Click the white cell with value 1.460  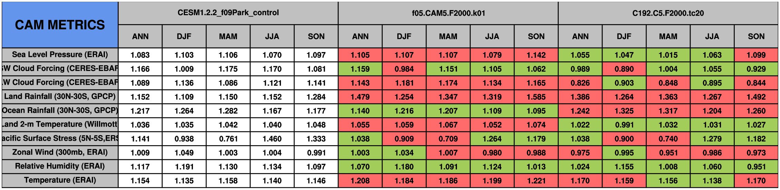pyautogui.click(x=272, y=139)
